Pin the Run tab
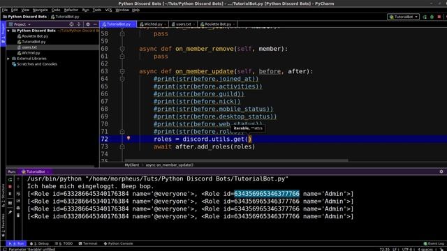Image resolution: width=447 pixels, height=251 pixels. click(x=10, y=212)
